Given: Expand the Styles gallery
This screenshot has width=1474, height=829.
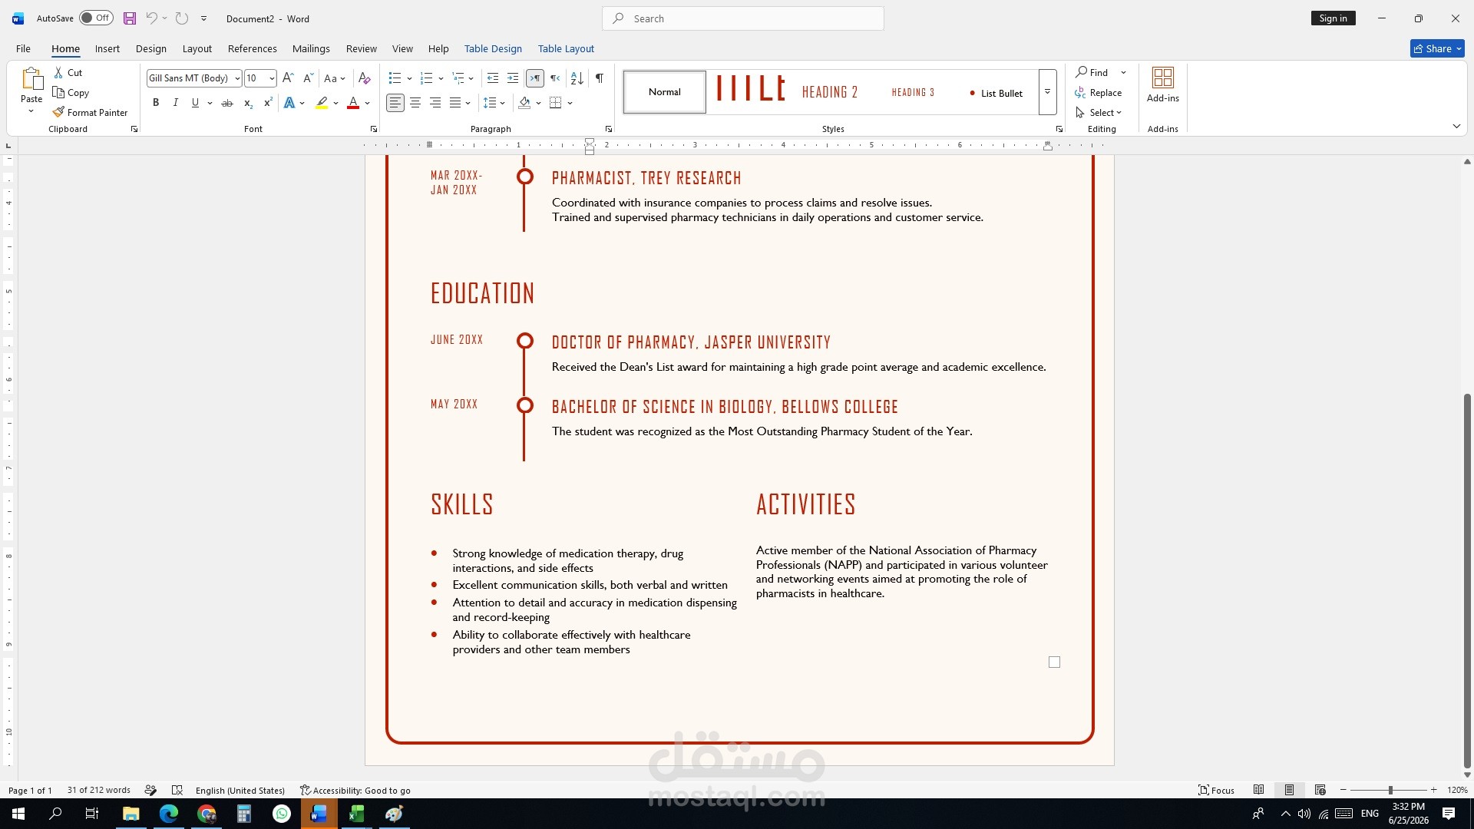Looking at the screenshot, I should click(x=1047, y=92).
